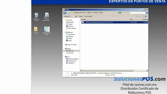Click Grabar in the Explorer toolbar
This screenshot has height=94, width=167.
(81, 16)
